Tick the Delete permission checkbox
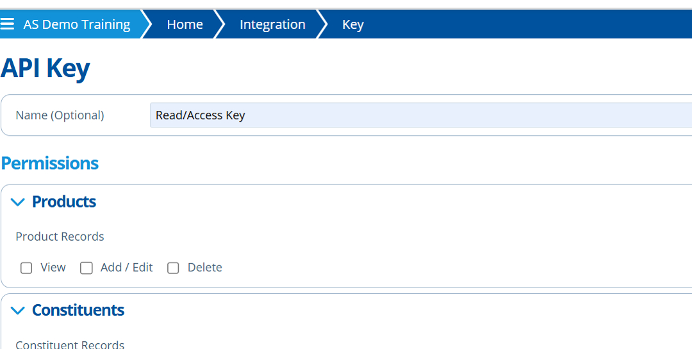Viewport: 692px width, 349px height. [173, 268]
